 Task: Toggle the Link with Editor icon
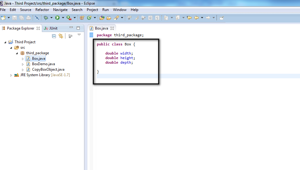click(x=61, y=36)
